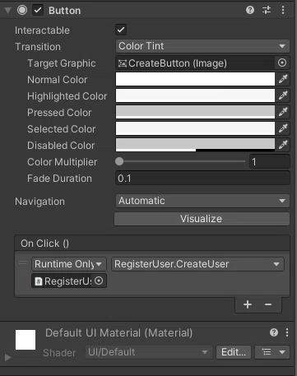Viewport: 297px width, 376px height.
Task: Click the Button component circle icon
Action: (x=22, y=10)
